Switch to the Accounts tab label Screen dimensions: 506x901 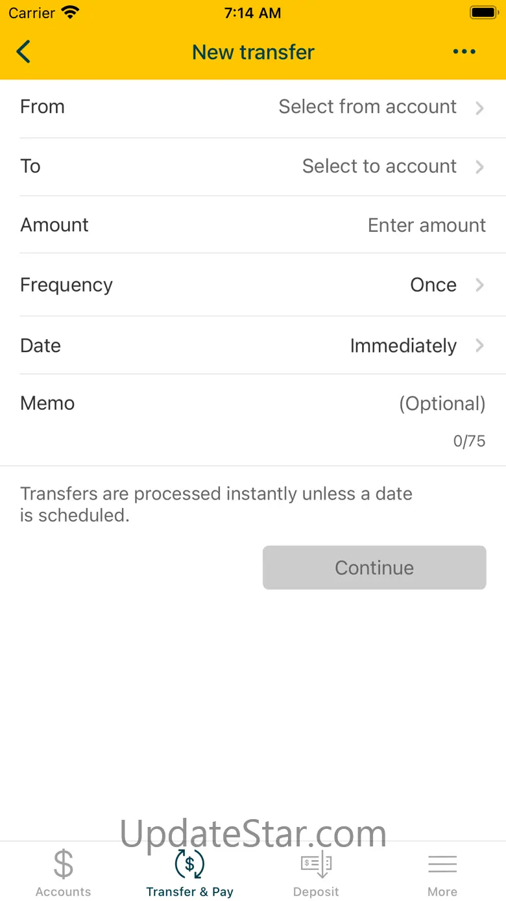point(64,892)
